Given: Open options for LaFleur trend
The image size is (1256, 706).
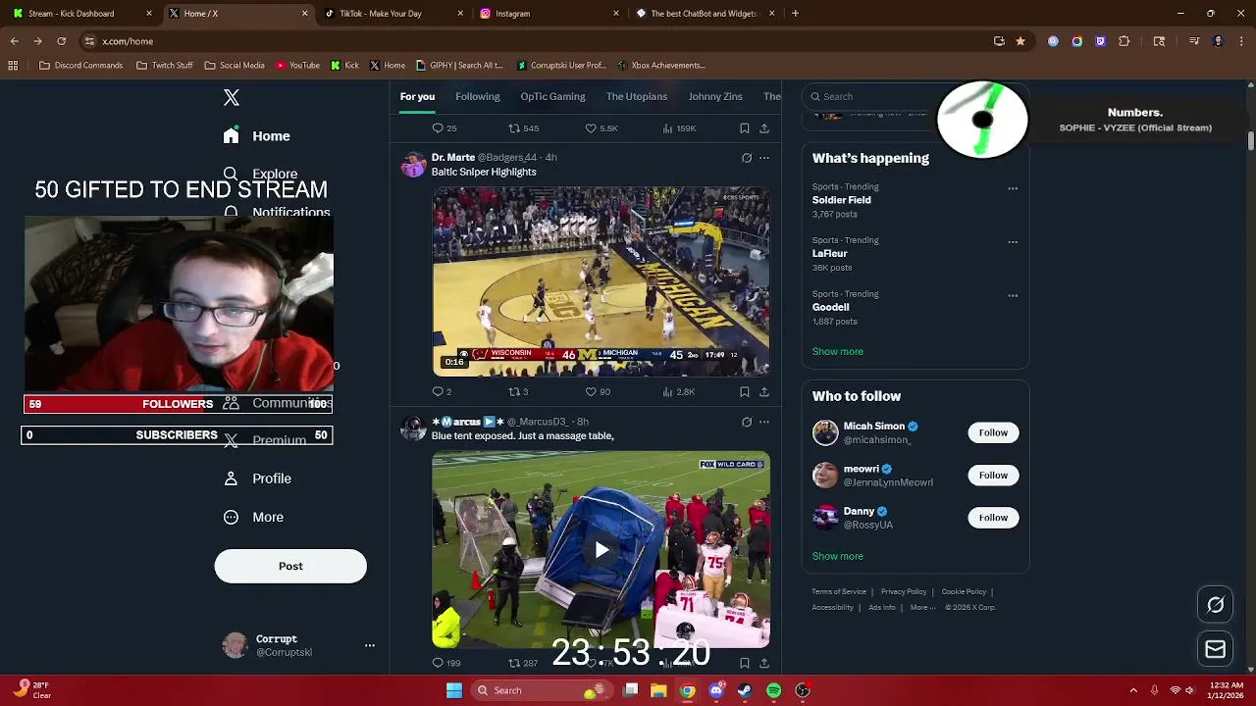Looking at the screenshot, I should pos(1013,242).
